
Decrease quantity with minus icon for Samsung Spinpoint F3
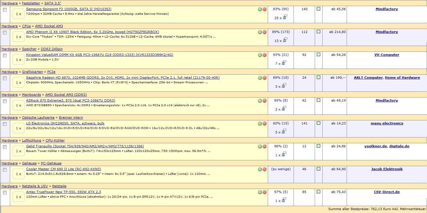[x=265, y=9]
